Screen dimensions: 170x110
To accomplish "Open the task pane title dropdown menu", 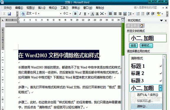I will [161, 21].
